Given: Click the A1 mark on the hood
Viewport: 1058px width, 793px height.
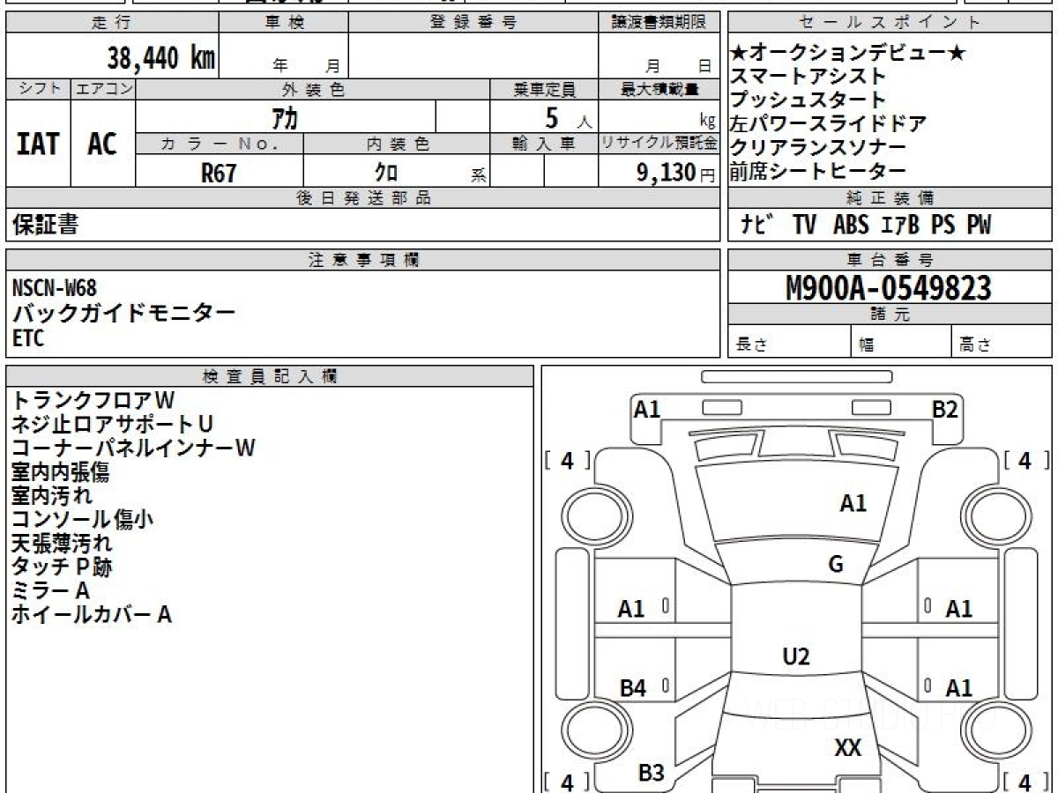Looking at the screenshot, I should tap(853, 503).
